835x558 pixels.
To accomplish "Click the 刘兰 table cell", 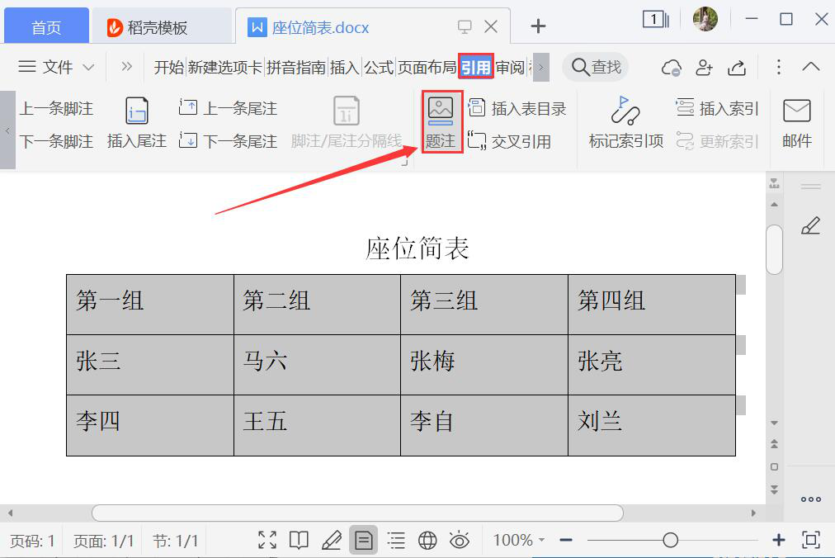I will [x=652, y=425].
